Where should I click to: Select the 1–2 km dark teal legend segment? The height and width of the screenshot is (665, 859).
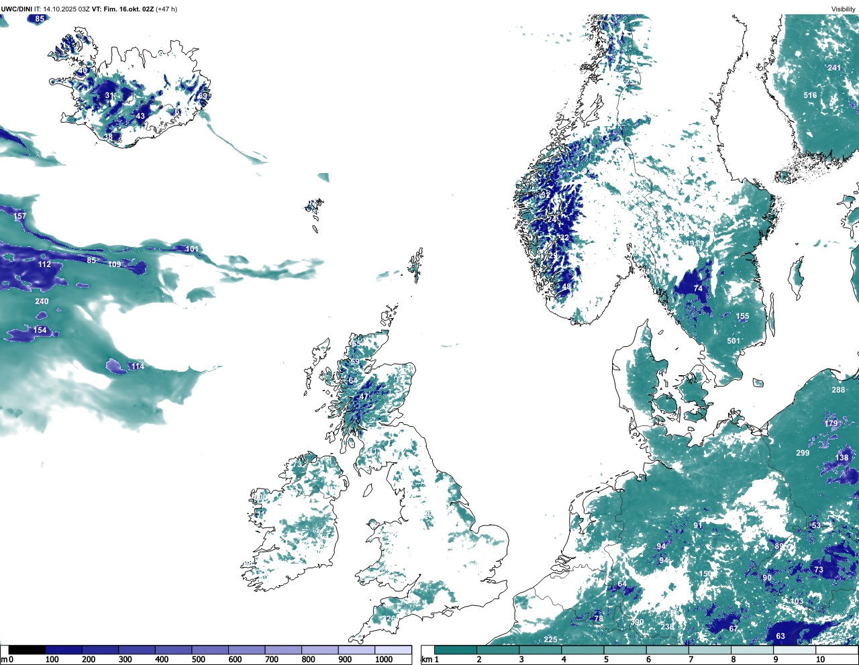pyautogui.click(x=456, y=650)
